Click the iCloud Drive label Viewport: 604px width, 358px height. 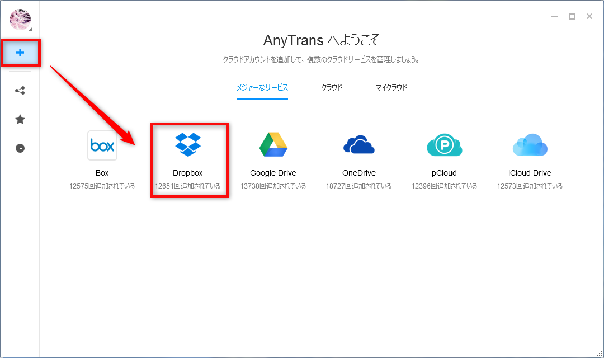530,173
